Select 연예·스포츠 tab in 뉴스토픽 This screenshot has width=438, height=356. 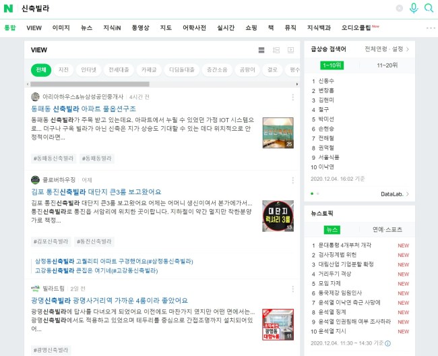387,230
